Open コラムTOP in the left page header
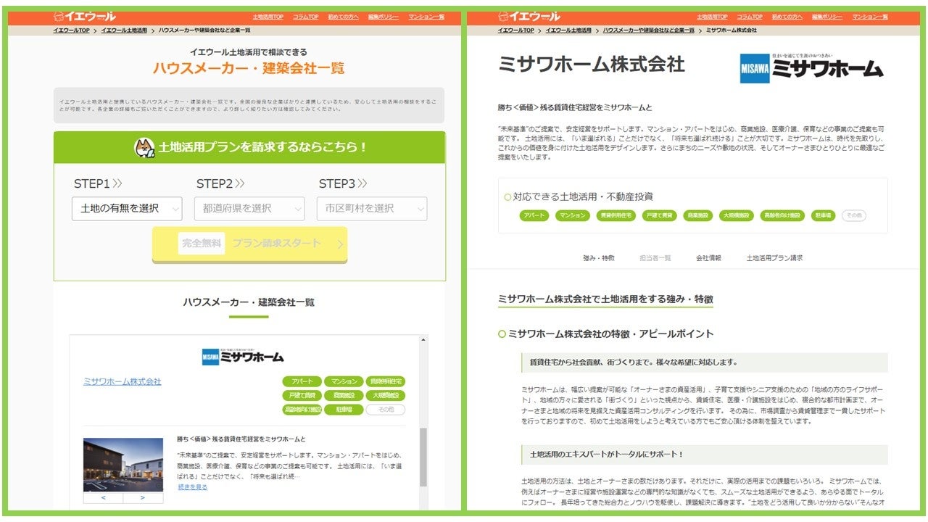This screenshot has height=522, width=928. point(305,17)
